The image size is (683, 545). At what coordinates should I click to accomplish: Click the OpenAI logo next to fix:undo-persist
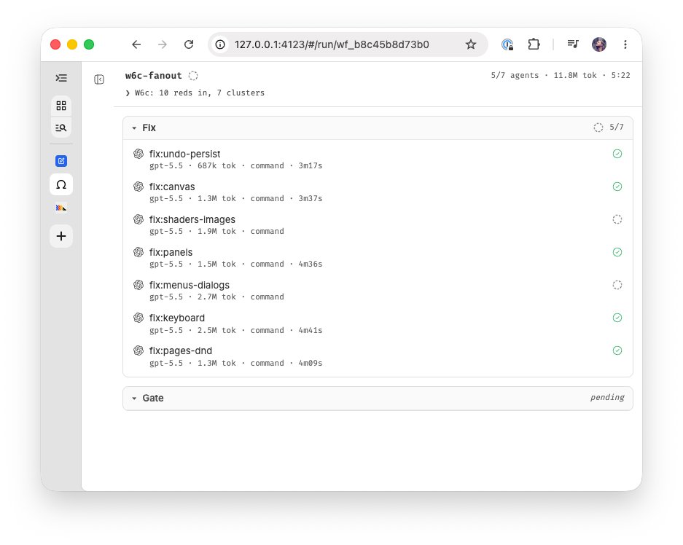click(x=138, y=154)
